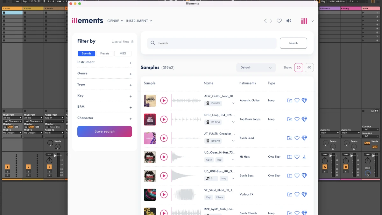382x215 pixels.
Task: Click Solo button on Ableton Main track
Action: pos(368,168)
